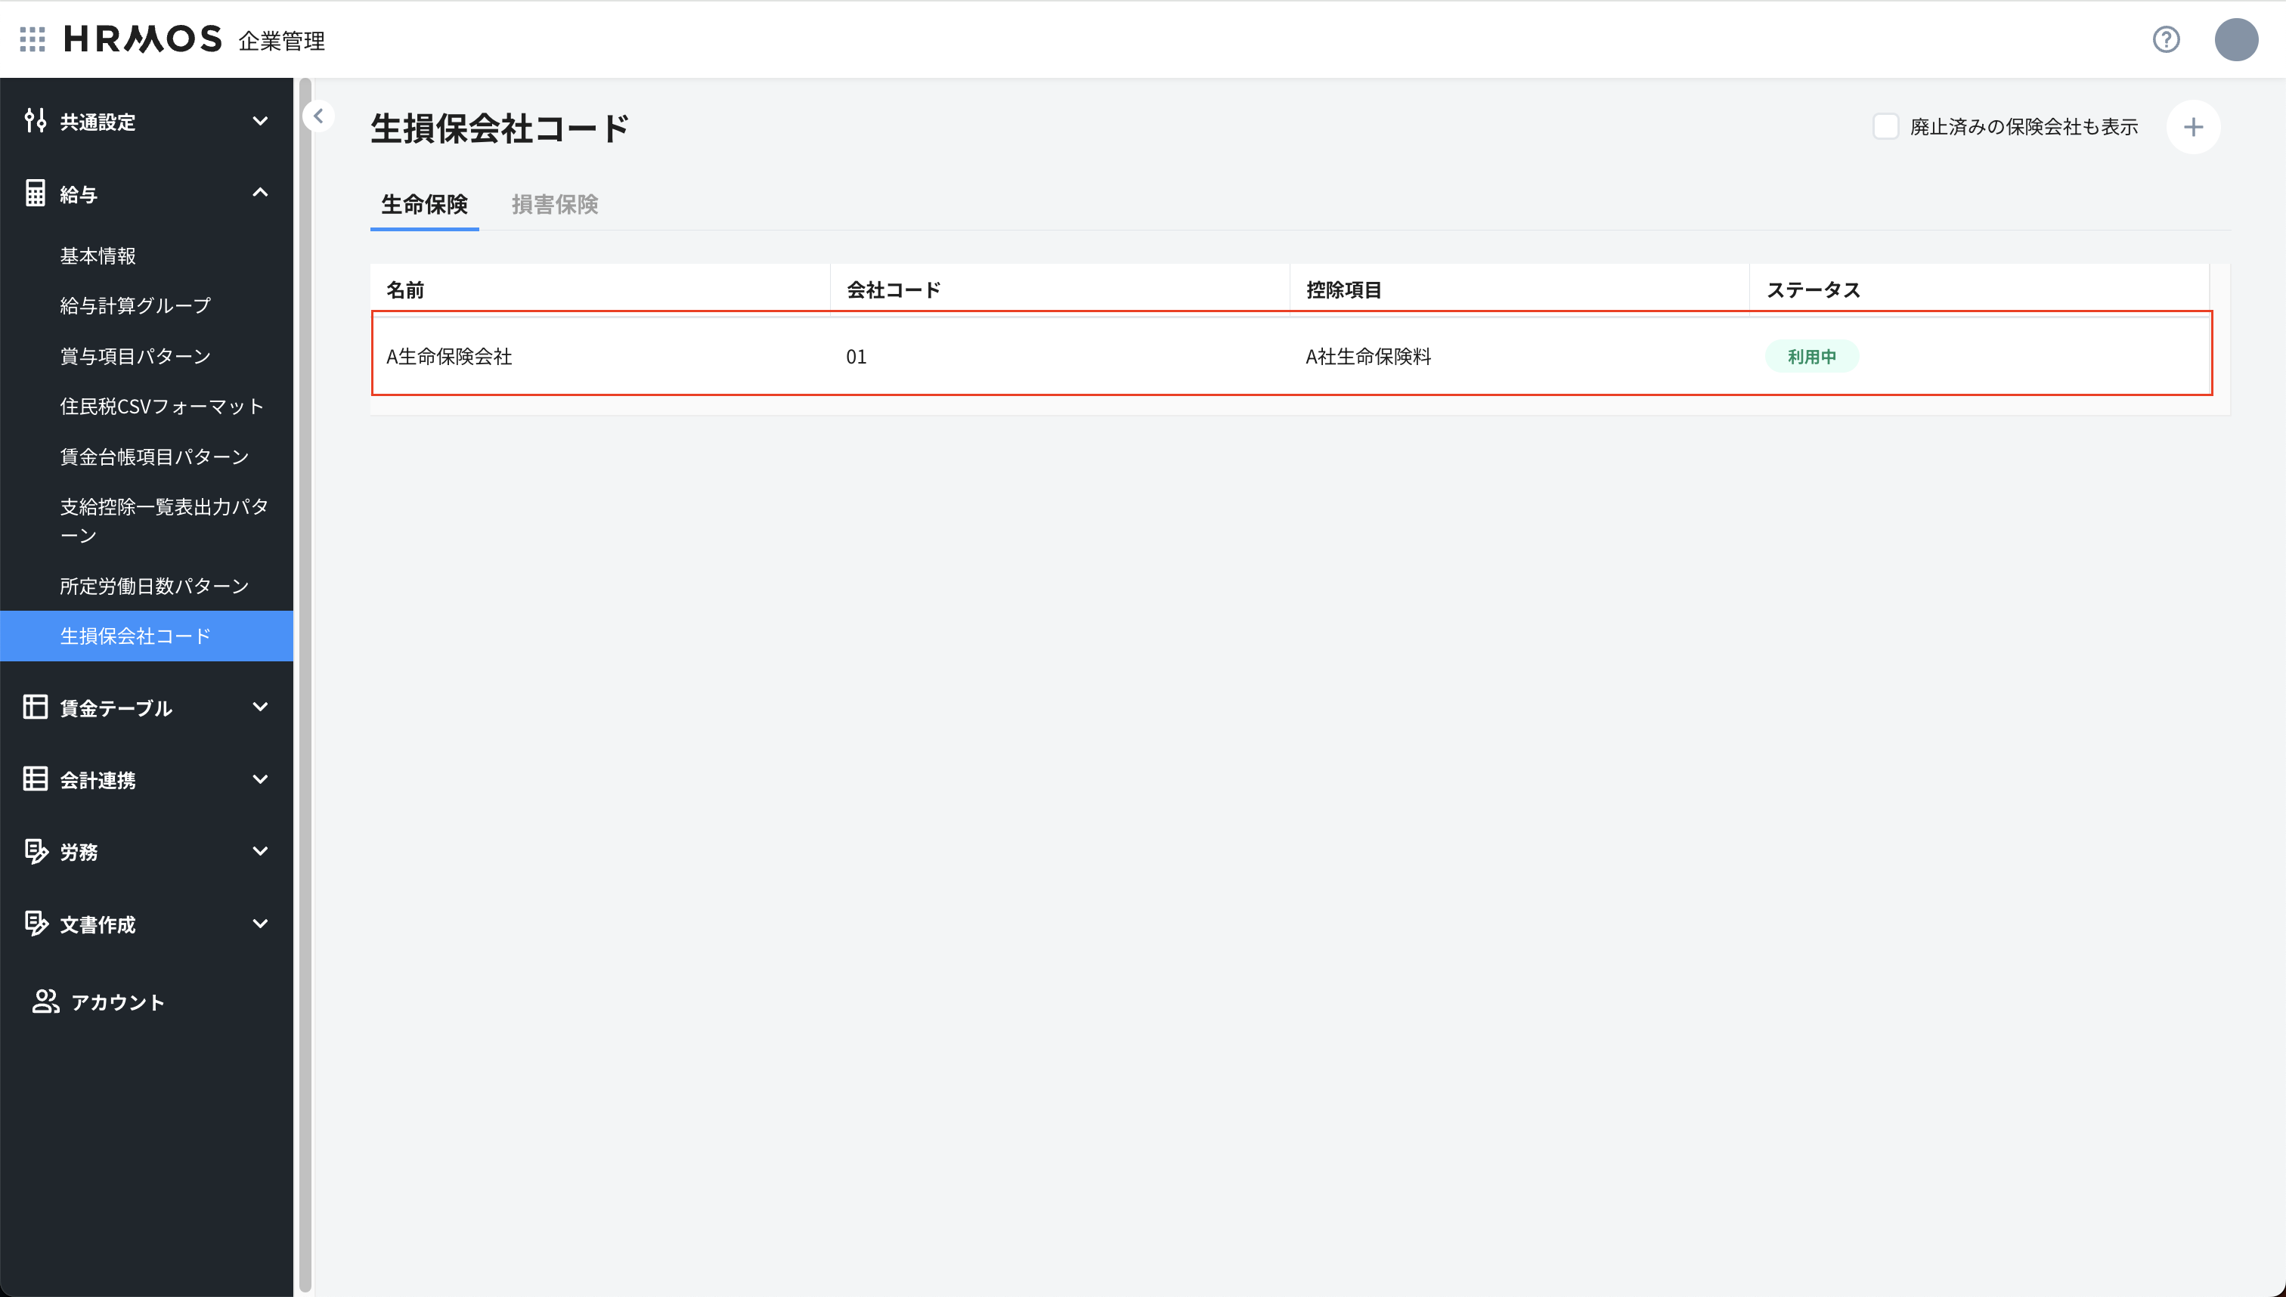Collapse the 給与 section chevron
This screenshot has height=1297, width=2286.
click(260, 193)
